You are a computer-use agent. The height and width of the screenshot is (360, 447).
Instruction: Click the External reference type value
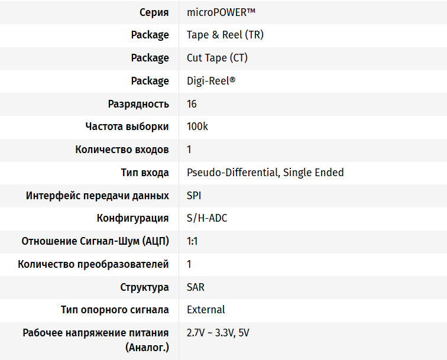point(206,310)
